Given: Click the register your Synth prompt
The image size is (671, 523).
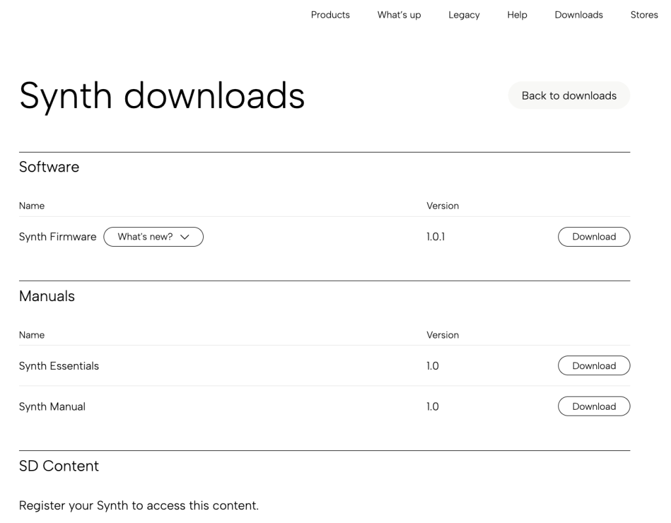Looking at the screenshot, I should click(140, 505).
